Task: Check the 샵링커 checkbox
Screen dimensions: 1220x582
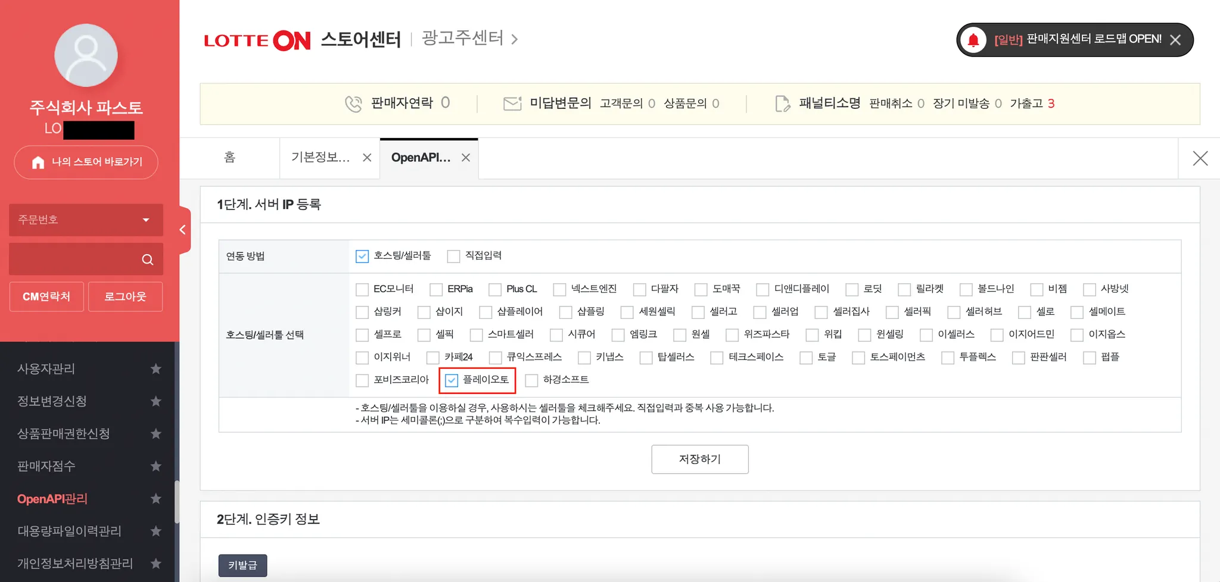Action: pos(362,312)
